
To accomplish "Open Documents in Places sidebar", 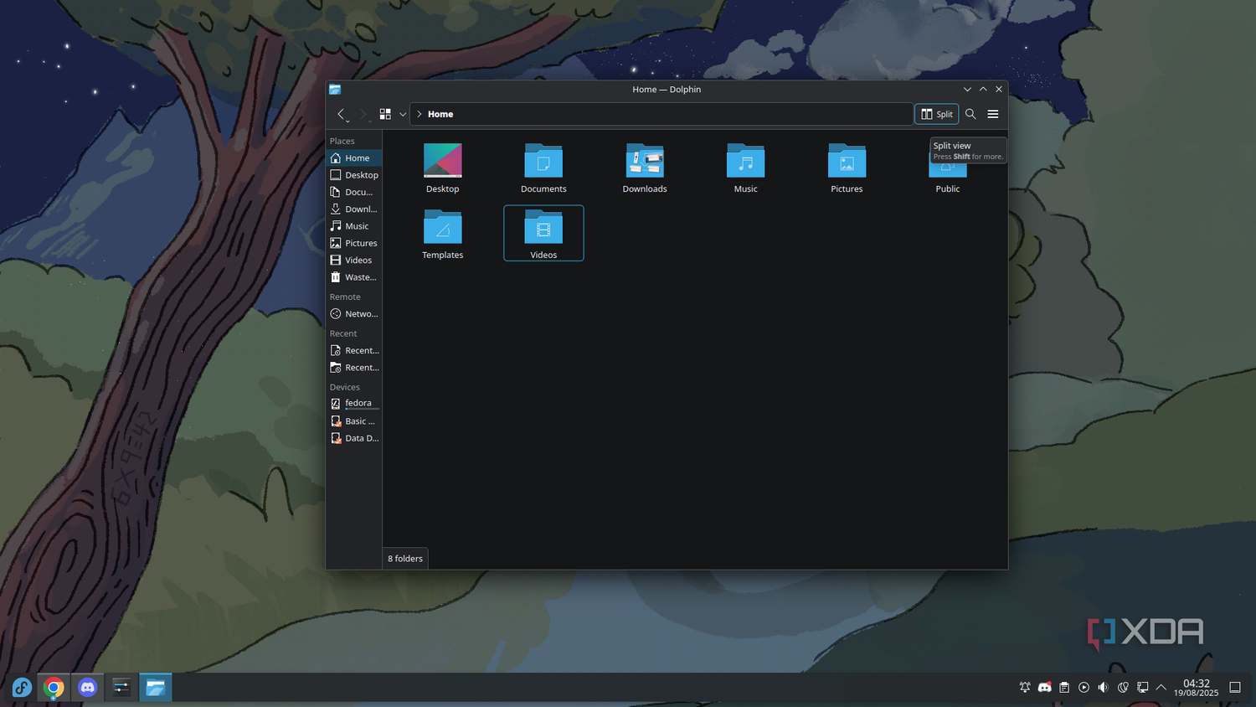I will click(354, 192).
